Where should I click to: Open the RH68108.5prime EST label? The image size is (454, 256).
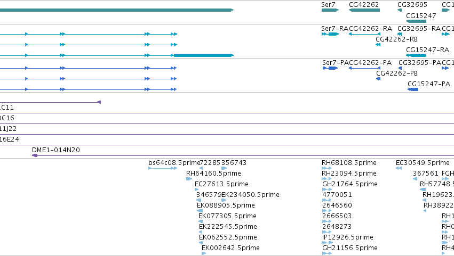point(349,163)
